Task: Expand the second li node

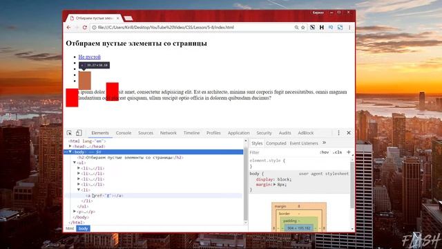Action: [x=79, y=174]
